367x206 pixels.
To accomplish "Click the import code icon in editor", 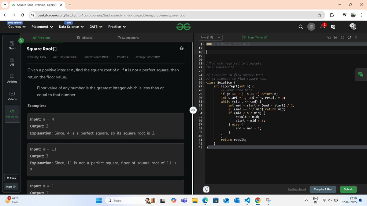I will coord(335,38).
